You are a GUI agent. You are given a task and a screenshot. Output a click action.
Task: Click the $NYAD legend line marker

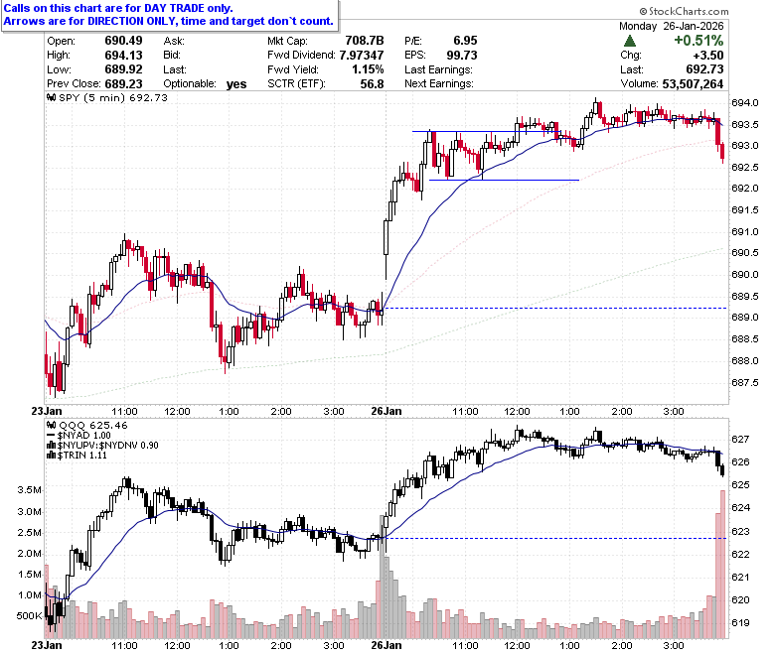(51, 436)
